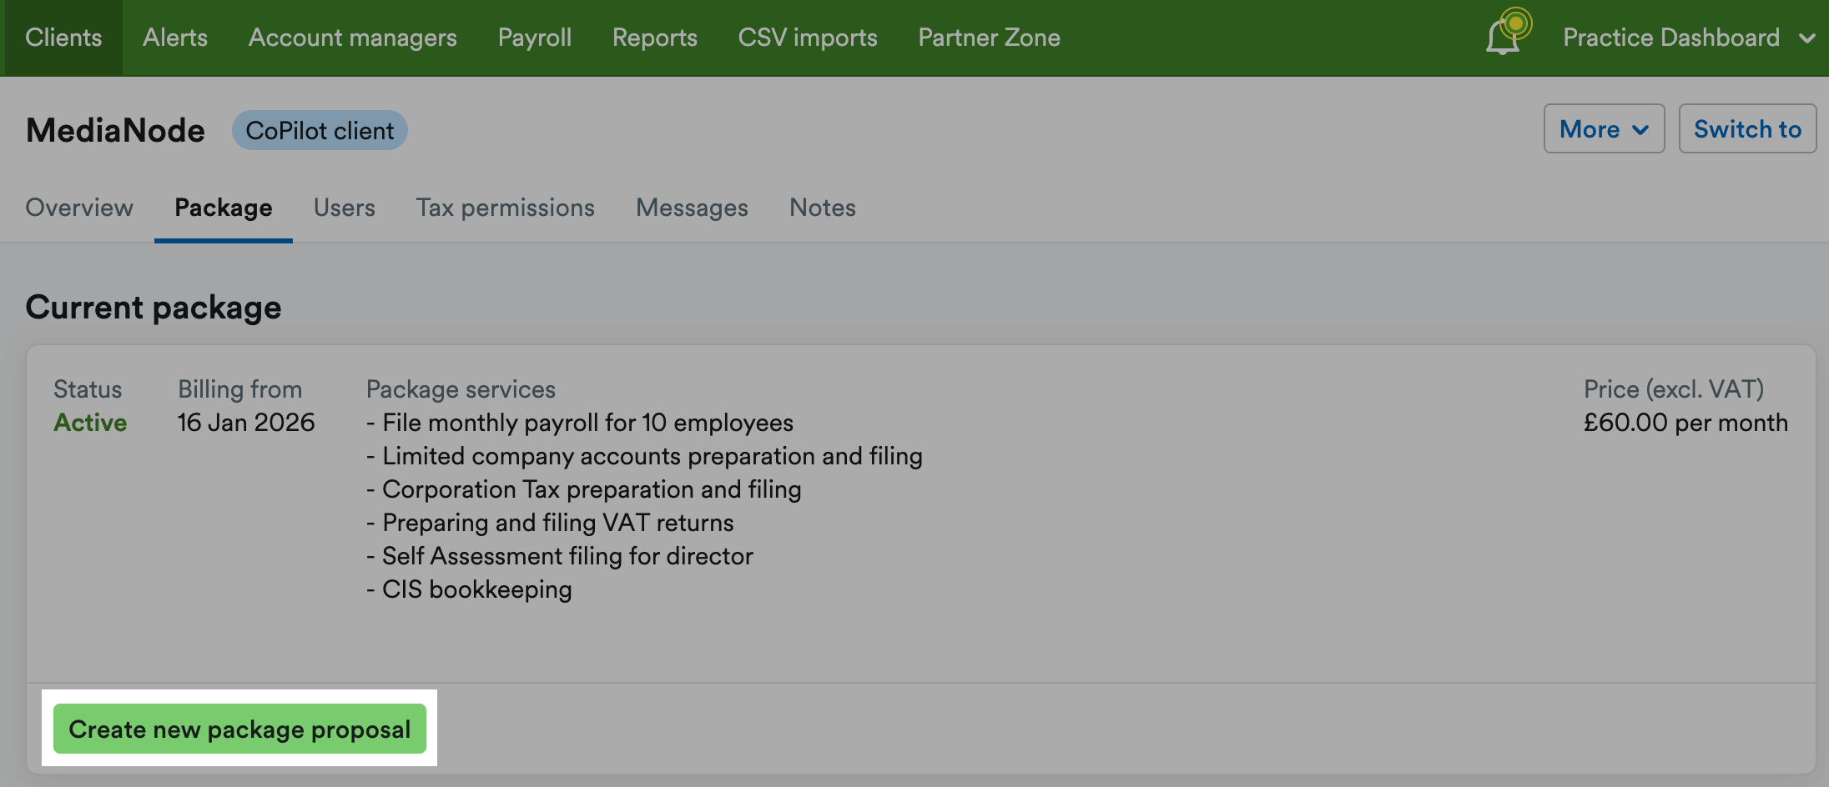
Task: Click Create new package proposal
Action: (239, 729)
